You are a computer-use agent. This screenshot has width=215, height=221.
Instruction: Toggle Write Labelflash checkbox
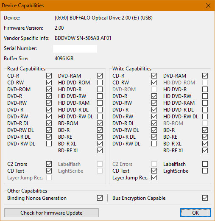pos(205,164)
